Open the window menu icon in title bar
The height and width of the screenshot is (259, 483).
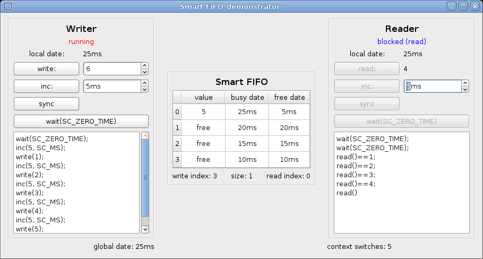8,6
